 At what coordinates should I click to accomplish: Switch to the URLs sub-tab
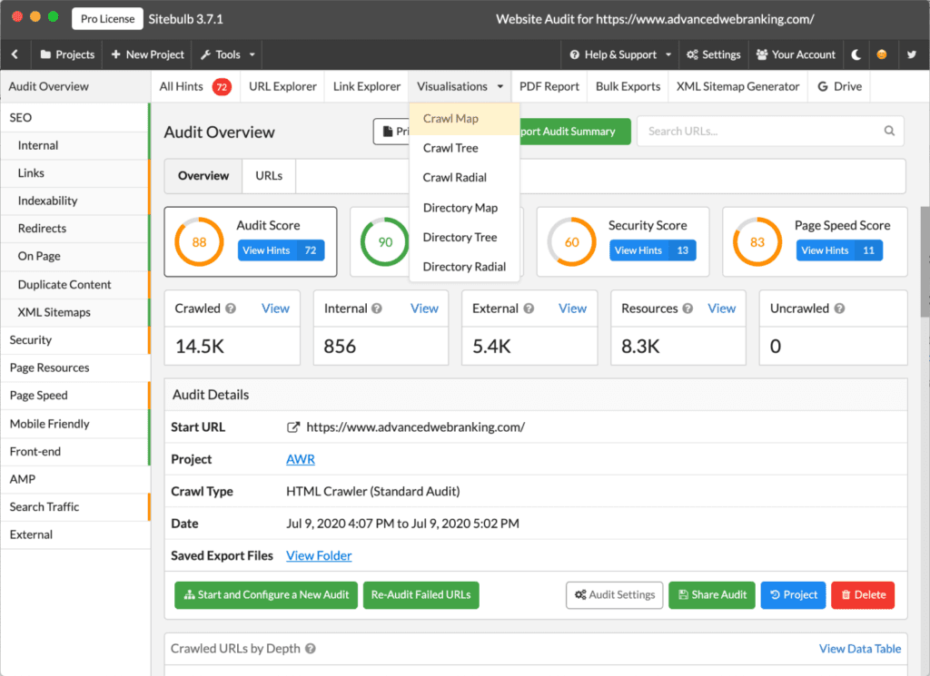pos(269,176)
